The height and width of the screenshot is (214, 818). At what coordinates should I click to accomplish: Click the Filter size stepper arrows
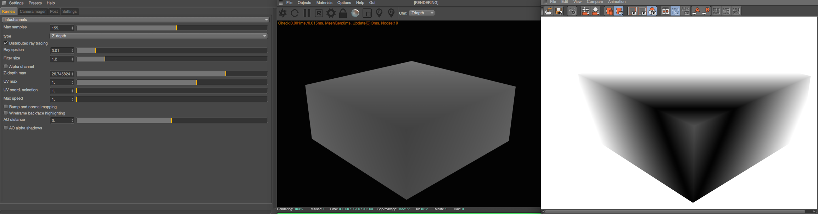73,59
